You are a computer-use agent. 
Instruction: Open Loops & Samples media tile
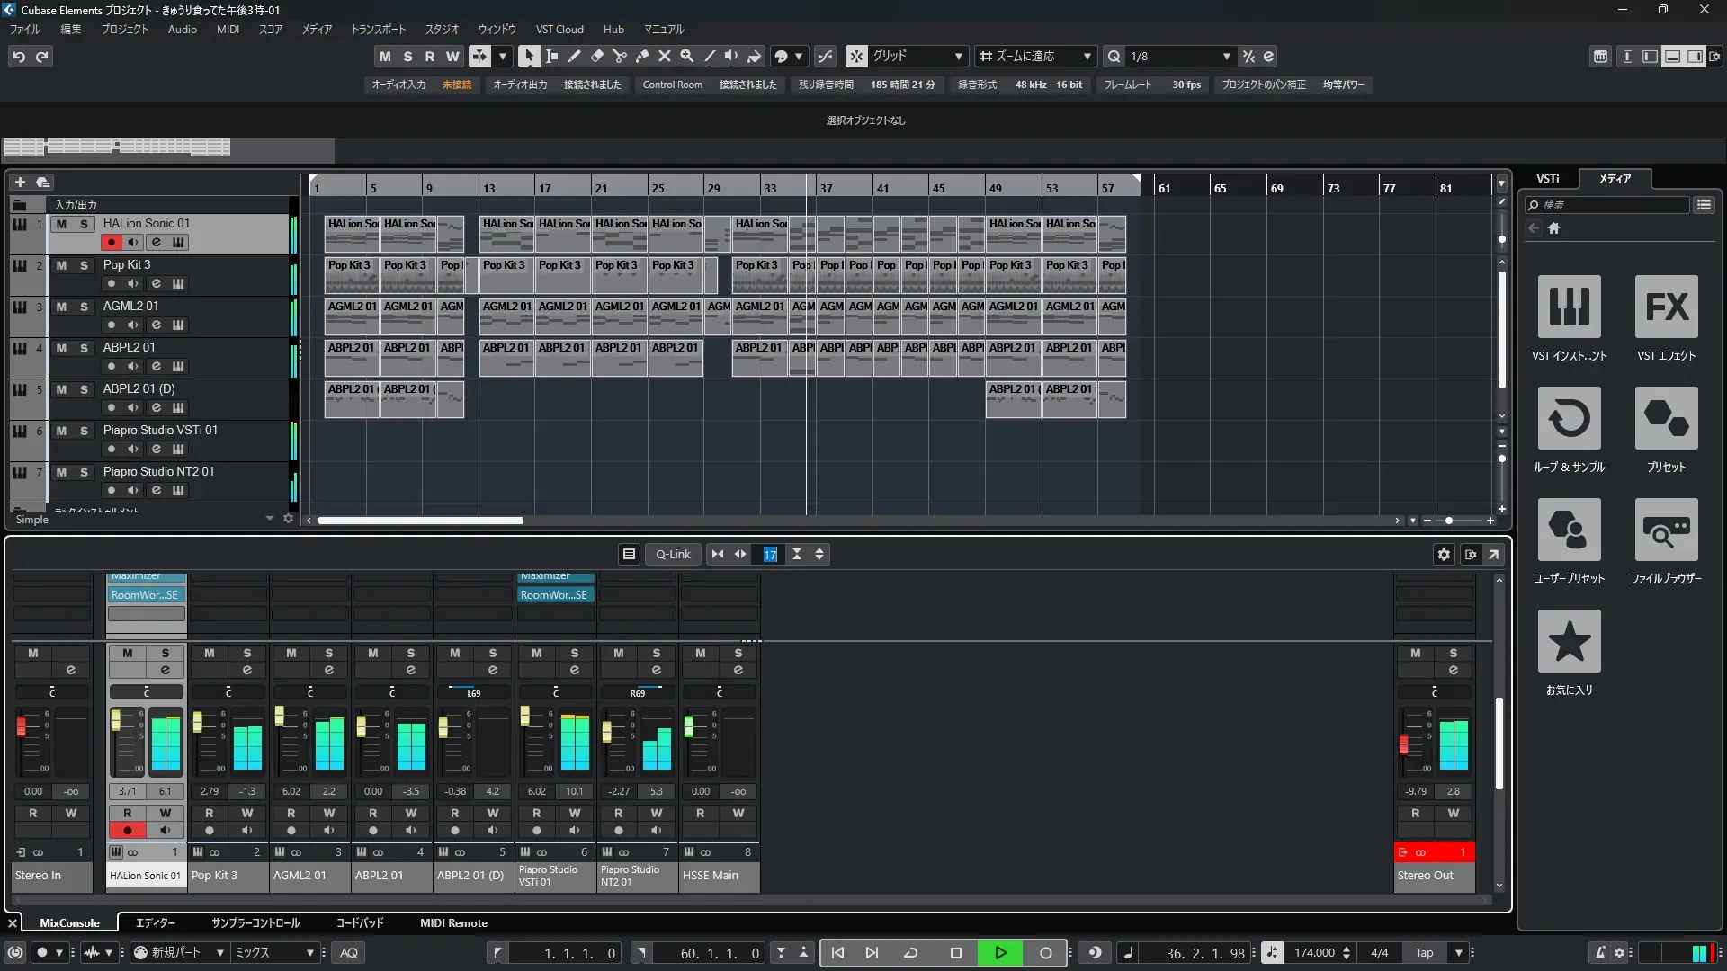1569,418
